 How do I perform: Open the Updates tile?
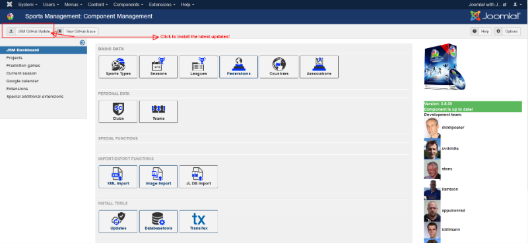point(118,221)
